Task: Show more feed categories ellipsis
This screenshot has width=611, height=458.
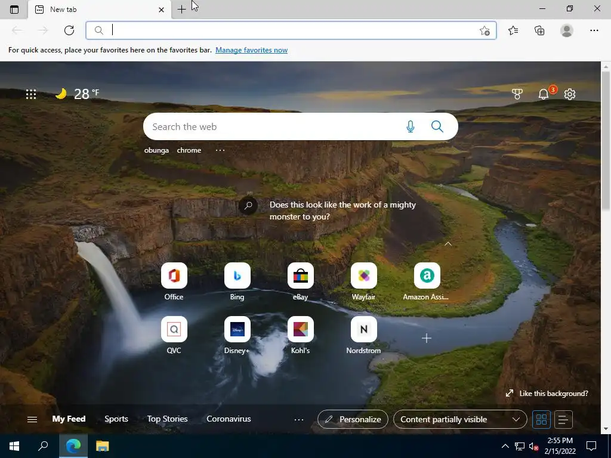Action: [x=299, y=419]
